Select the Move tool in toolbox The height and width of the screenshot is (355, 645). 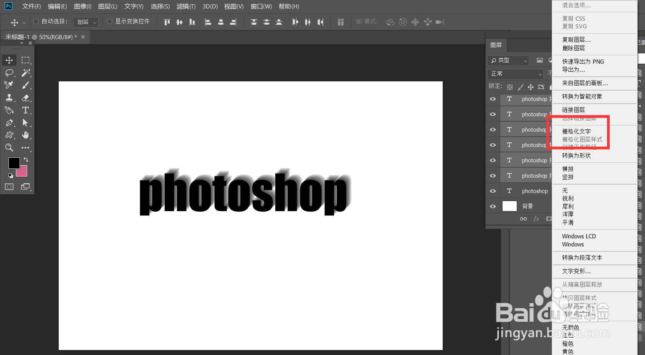[x=9, y=60]
